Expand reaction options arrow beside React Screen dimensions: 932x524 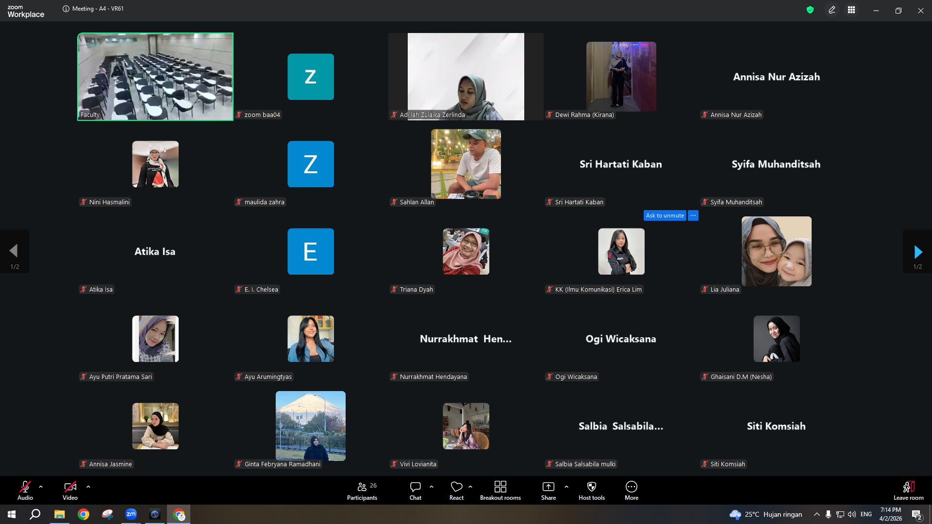(470, 487)
